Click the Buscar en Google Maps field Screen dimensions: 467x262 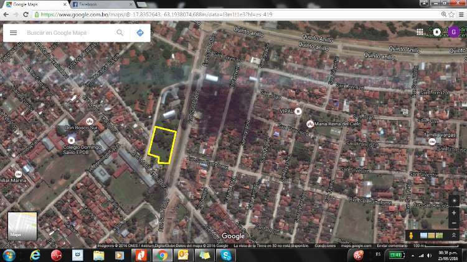coord(75,33)
